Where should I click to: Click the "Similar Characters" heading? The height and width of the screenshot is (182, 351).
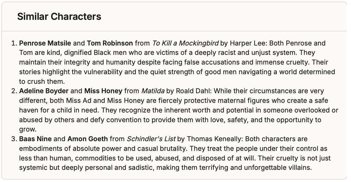point(59,17)
